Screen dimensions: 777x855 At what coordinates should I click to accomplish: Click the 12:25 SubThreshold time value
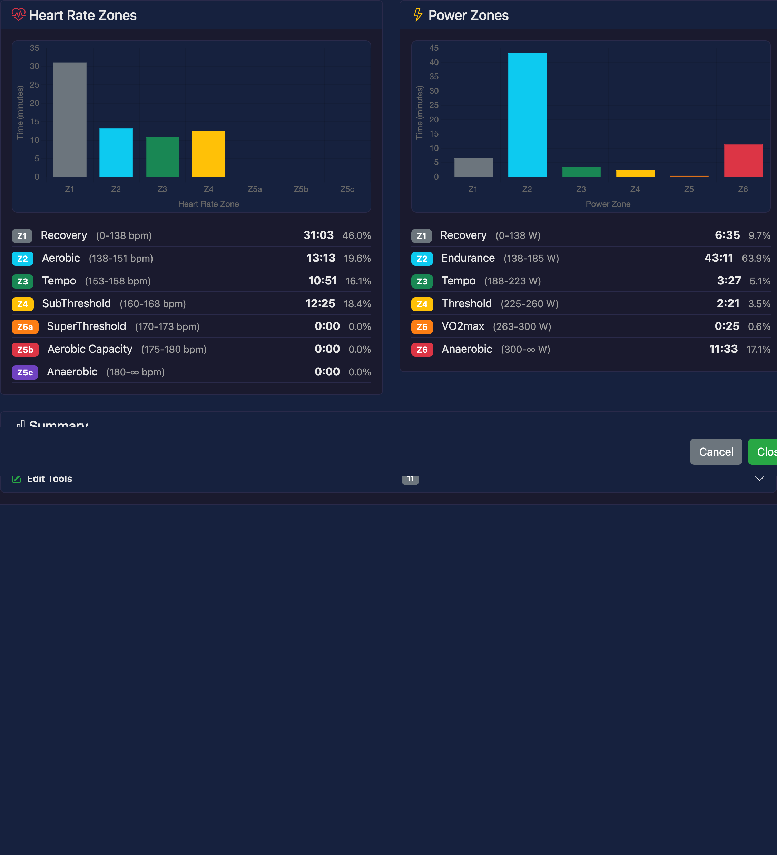[320, 304]
